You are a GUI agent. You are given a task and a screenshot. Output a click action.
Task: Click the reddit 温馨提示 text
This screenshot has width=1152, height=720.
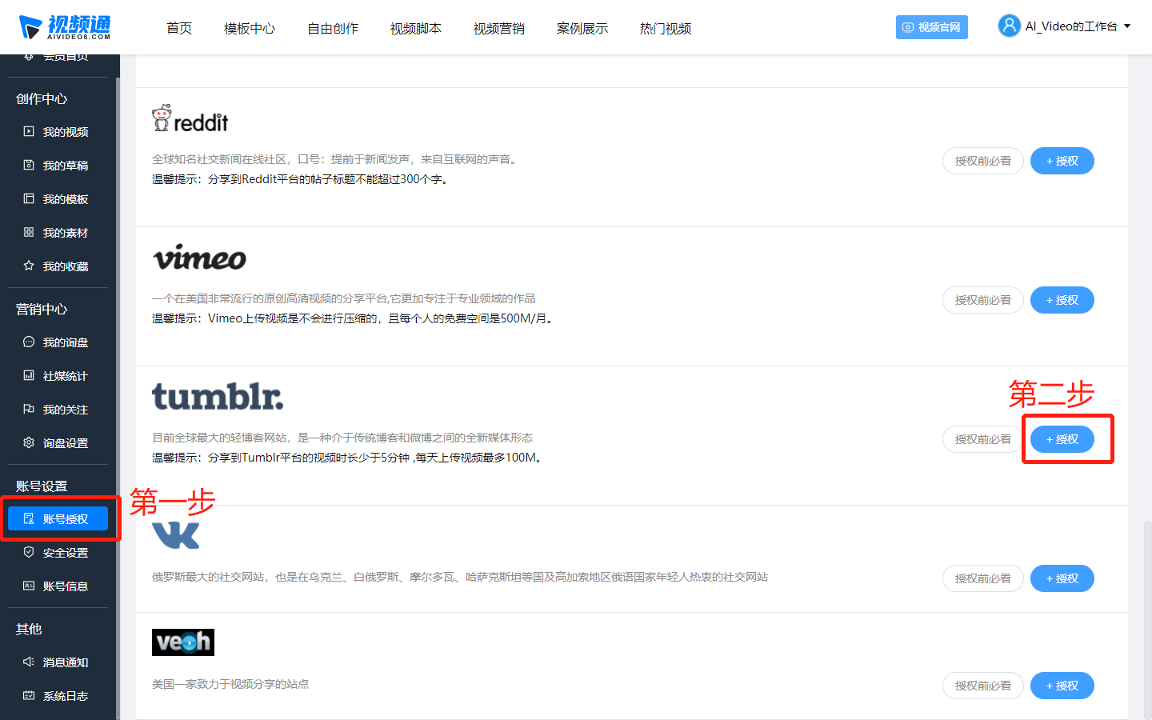302,179
